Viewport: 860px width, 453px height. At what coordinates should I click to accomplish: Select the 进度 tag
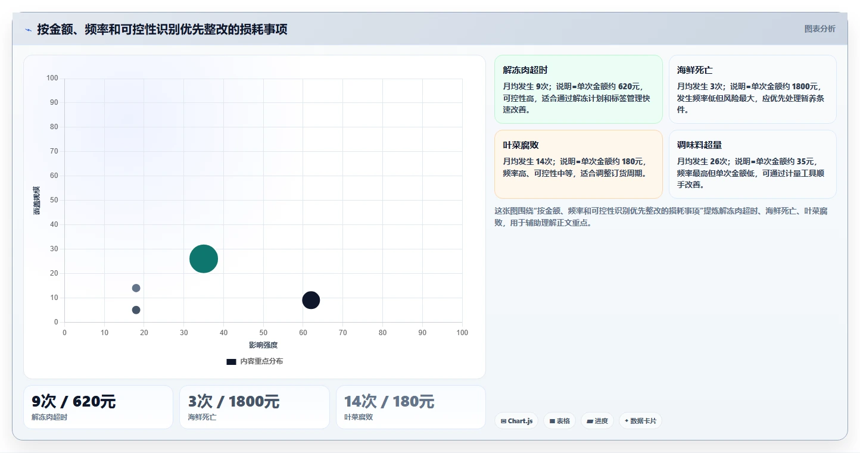[597, 421]
